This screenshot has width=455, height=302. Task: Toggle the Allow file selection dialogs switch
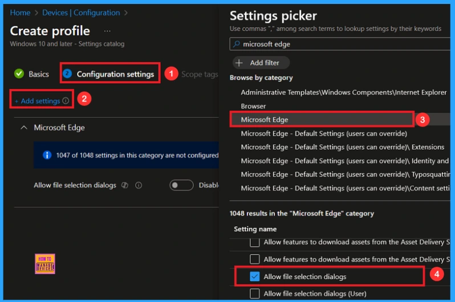(181, 185)
